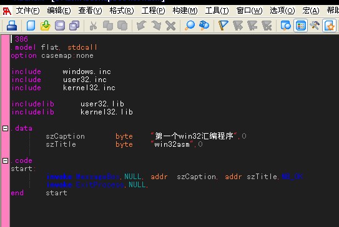The width and height of the screenshot is (339, 227).
Task: Open the 查看(V) menu
Action: pos(90,11)
